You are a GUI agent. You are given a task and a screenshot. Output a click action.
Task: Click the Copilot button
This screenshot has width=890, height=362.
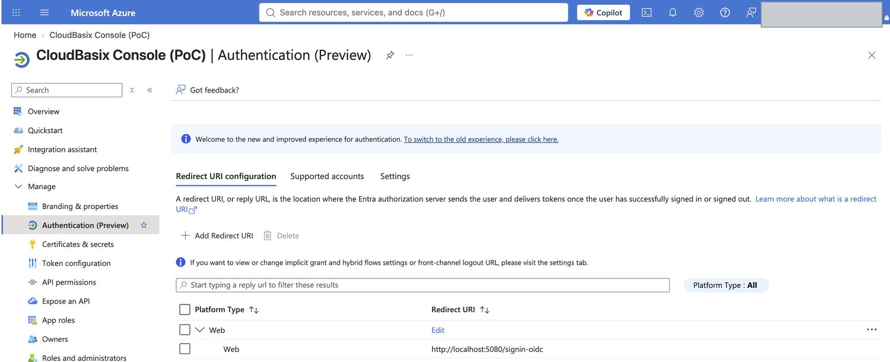pos(603,12)
